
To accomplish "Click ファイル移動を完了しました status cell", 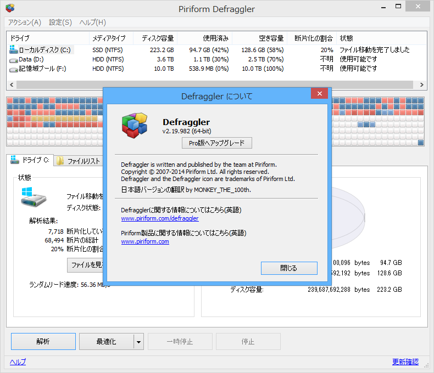I will pyautogui.click(x=375, y=50).
